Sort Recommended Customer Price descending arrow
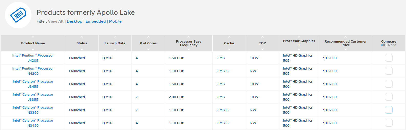406x130 pixels. click(x=346, y=49)
